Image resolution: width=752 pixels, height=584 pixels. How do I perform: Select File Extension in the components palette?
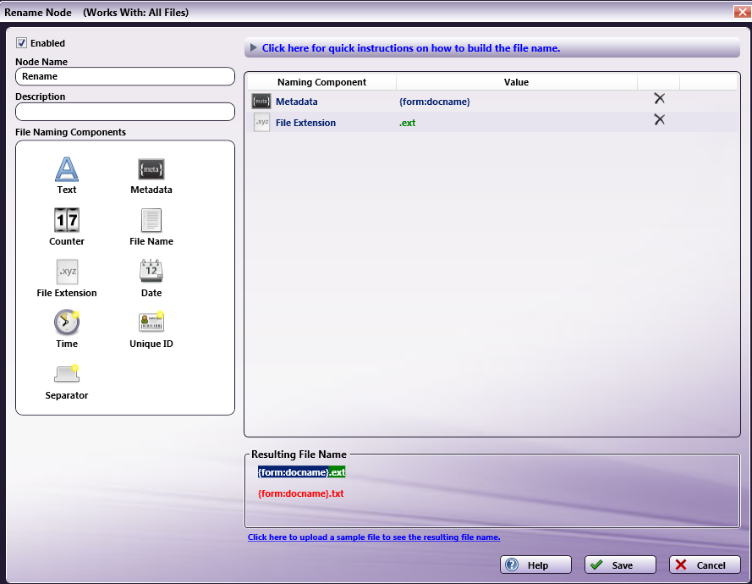click(67, 272)
